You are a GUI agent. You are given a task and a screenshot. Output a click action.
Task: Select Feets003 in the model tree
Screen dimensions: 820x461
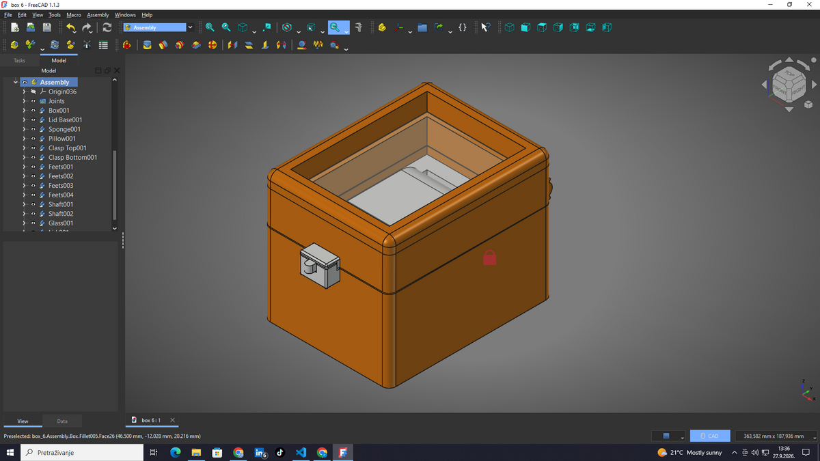click(x=61, y=185)
